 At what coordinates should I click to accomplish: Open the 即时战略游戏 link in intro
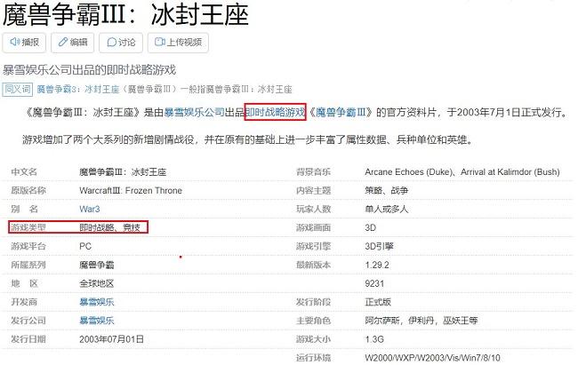[276, 112]
